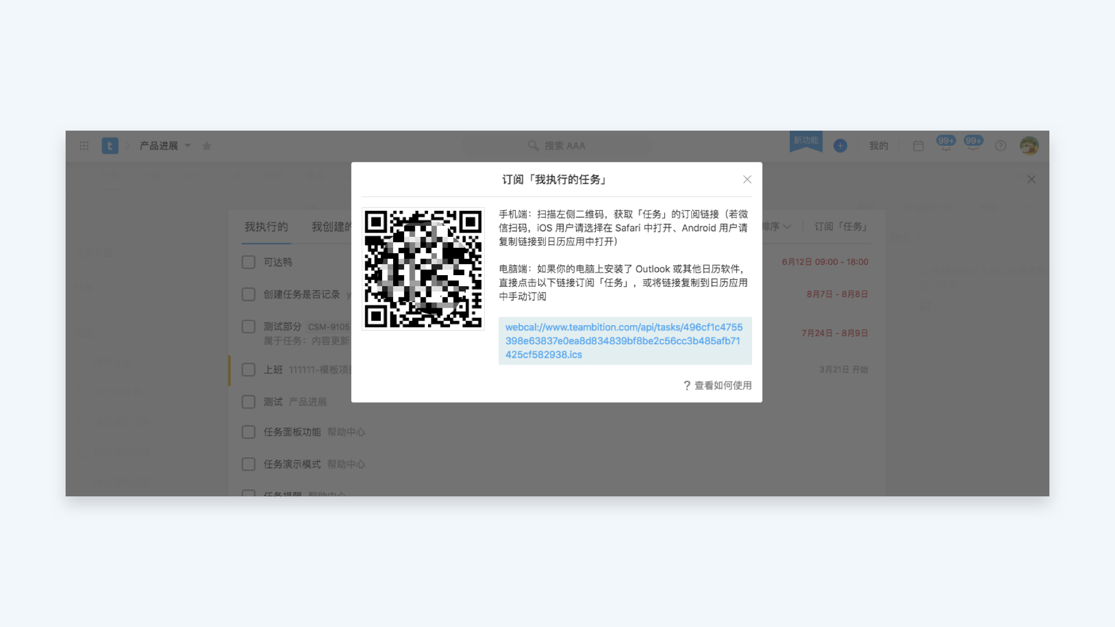This screenshot has height=627, width=1115.
Task: Close the background side panel X
Action: coord(1031,179)
